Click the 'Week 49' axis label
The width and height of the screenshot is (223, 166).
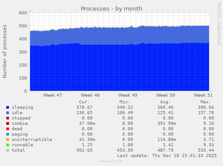(128, 95)
